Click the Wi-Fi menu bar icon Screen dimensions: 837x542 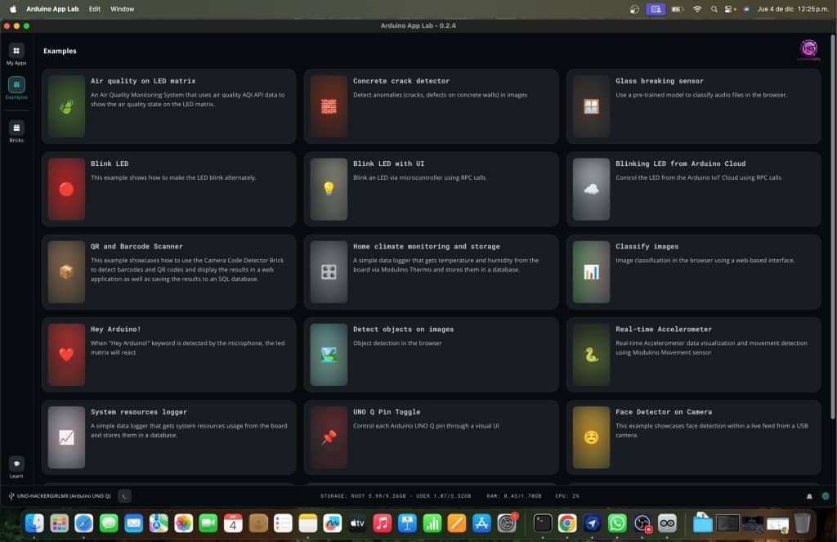click(697, 9)
